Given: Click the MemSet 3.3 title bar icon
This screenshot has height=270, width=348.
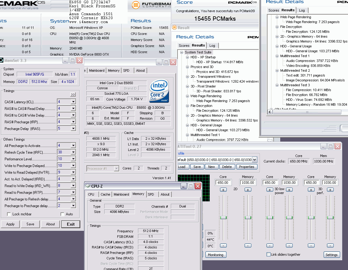Looking at the screenshot, I should (2, 60).
